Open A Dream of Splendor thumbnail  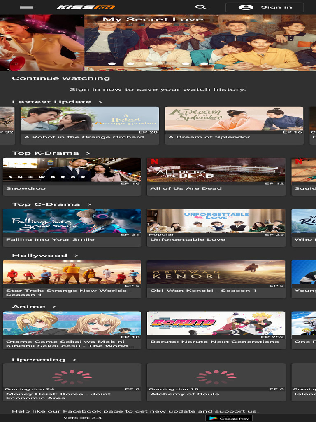[234, 119]
